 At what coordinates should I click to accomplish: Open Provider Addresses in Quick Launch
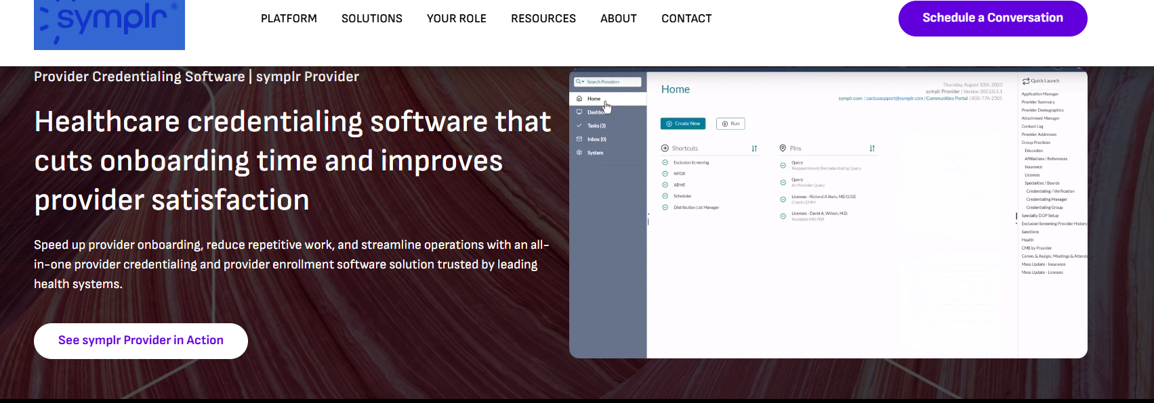[x=1039, y=135]
